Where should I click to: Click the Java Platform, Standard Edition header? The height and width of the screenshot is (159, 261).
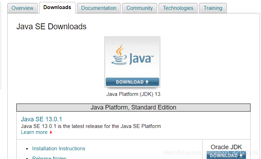click(133, 107)
